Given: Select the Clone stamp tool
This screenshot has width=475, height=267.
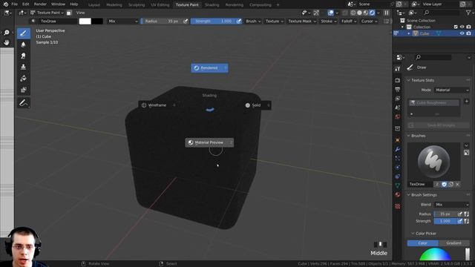Looking at the screenshot, I should tap(23, 67).
